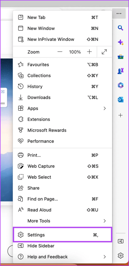Start Web Select from the menu

[62, 177]
